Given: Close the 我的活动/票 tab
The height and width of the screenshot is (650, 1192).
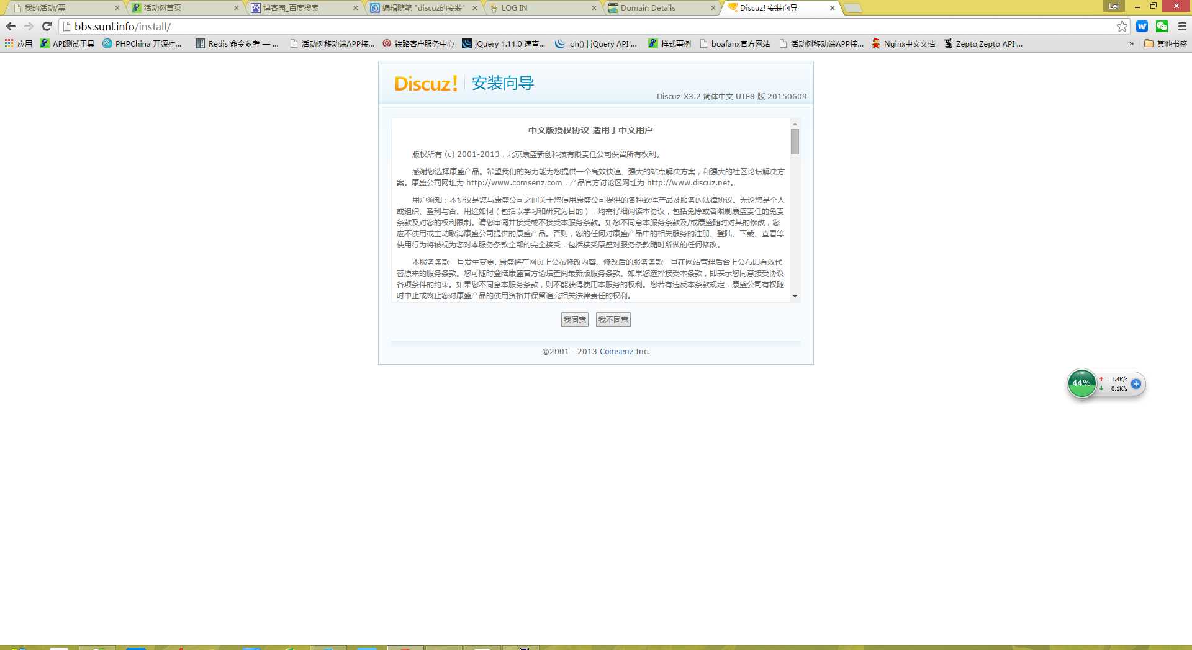Looking at the screenshot, I should (117, 8).
